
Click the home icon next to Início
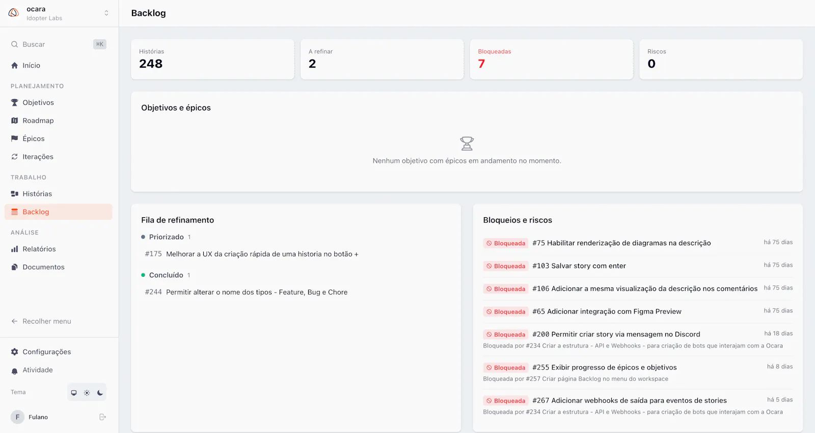(x=14, y=65)
